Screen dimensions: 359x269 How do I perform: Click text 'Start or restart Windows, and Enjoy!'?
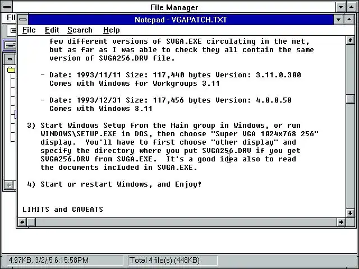pos(121,184)
